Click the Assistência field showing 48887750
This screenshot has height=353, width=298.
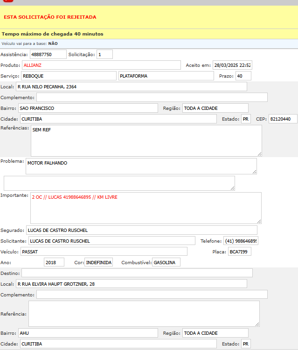(48, 55)
